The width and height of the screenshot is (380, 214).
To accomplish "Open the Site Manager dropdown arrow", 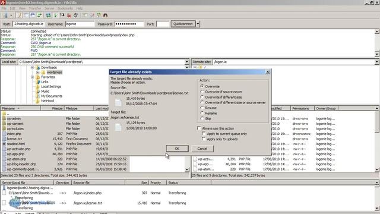I will pyautogui.click(x=11, y=15).
